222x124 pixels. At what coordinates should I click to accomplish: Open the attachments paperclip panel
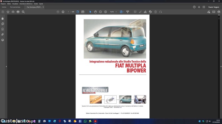coord(3,34)
